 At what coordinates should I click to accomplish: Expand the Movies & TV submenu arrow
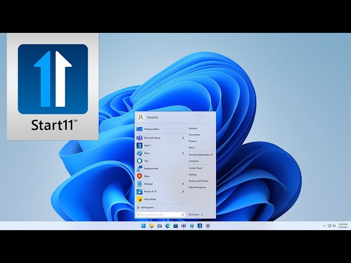tap(183, 192)
